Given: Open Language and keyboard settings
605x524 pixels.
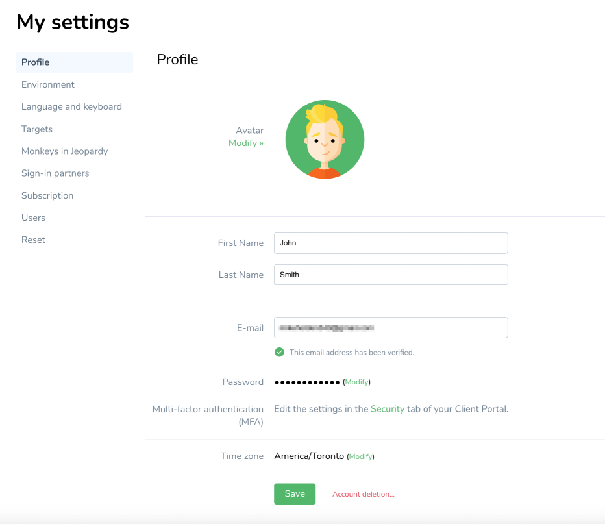Looking at the screenshot, I should [71, 106].
